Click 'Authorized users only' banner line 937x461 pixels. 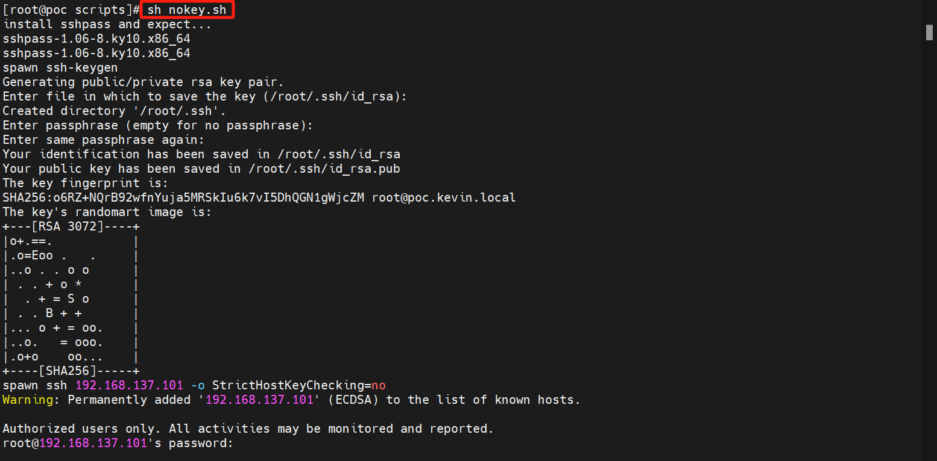[x=248, y=429]
